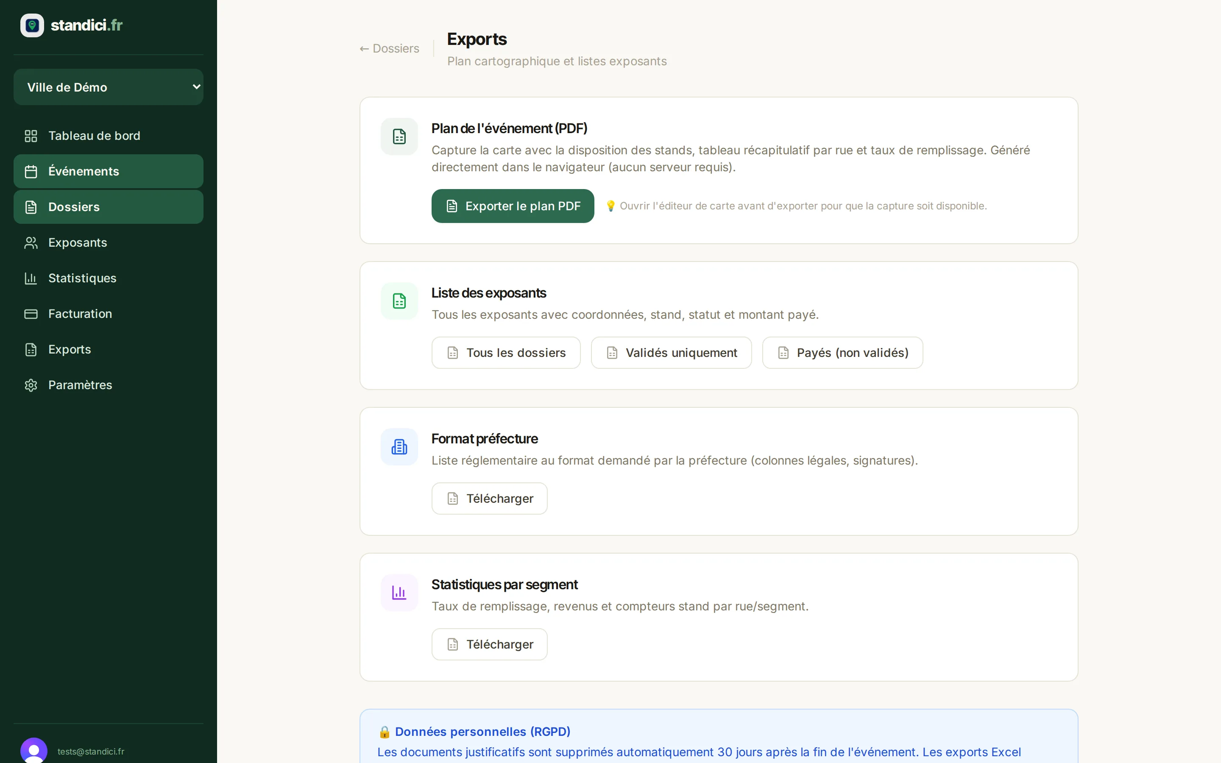Go to Tableau de bord
The height and width of the screenshot is (763, 1221).
pyautogui.click(x=109, y=136)
